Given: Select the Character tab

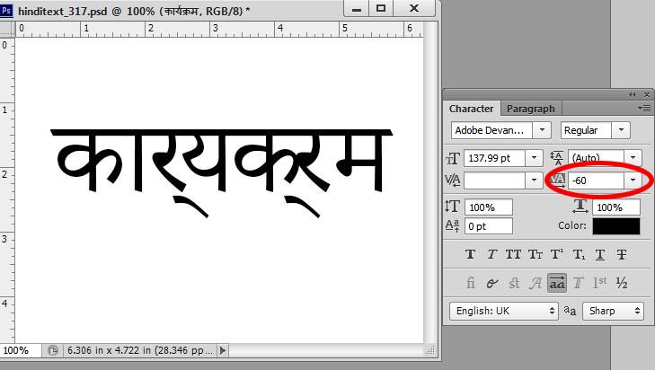Looking at the screenshot, I should pyautogui.click(x=472, y=109).
